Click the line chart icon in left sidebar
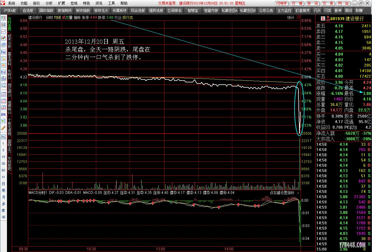The width and height of the screenshot is (372, 252). pos(3,31)
